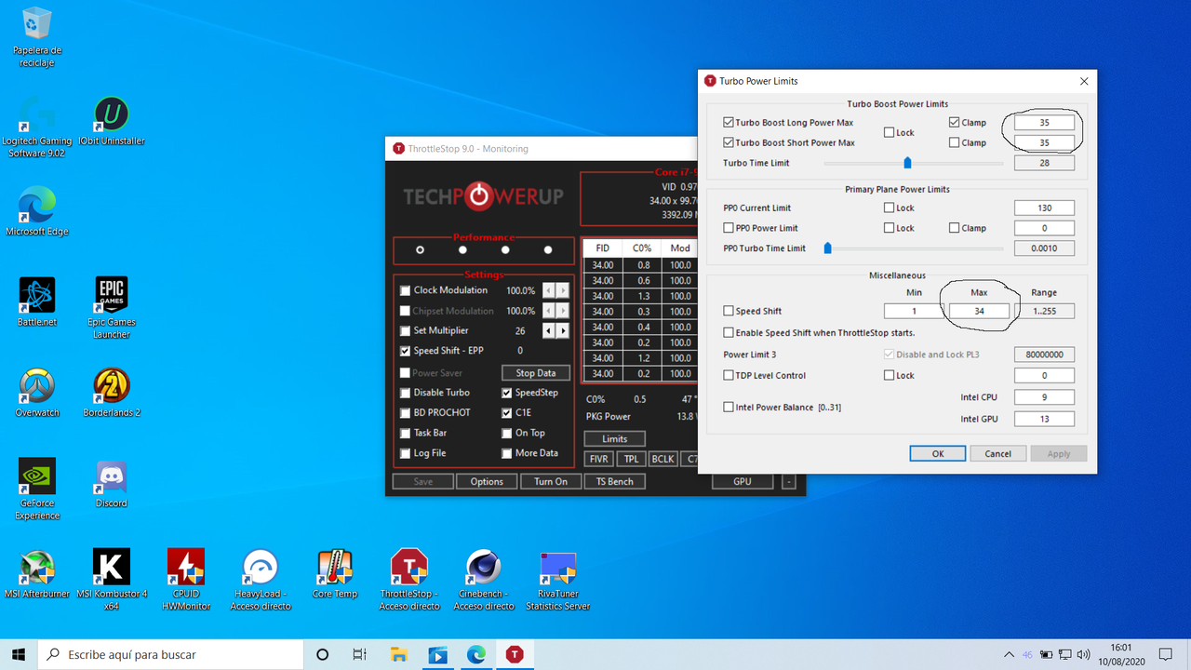Screen dimensions: 1191x670
Task: Toggle Clamp for Long Power Max
Action: coord(955,122)
